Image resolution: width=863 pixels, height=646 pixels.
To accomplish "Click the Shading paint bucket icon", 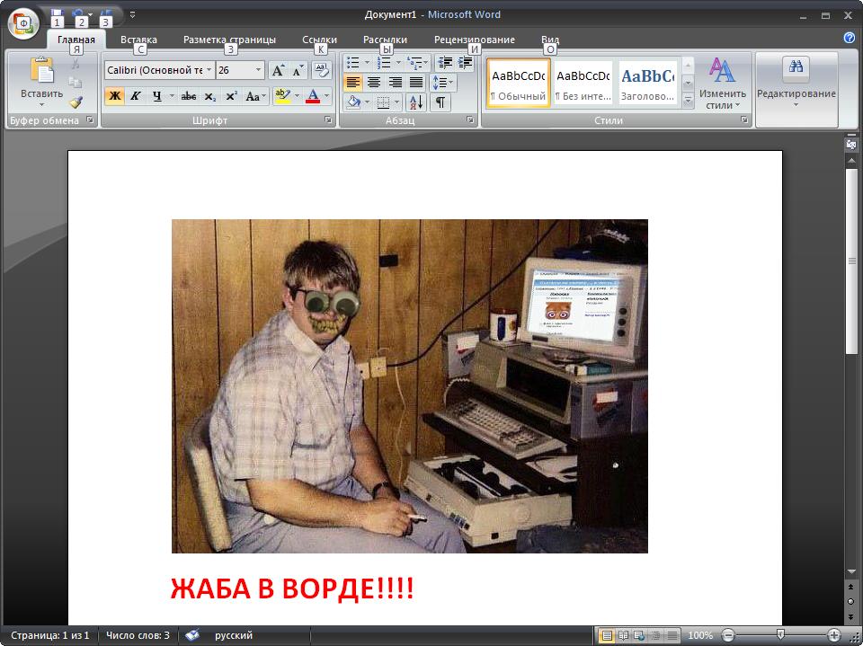I will tap(352, 102).
